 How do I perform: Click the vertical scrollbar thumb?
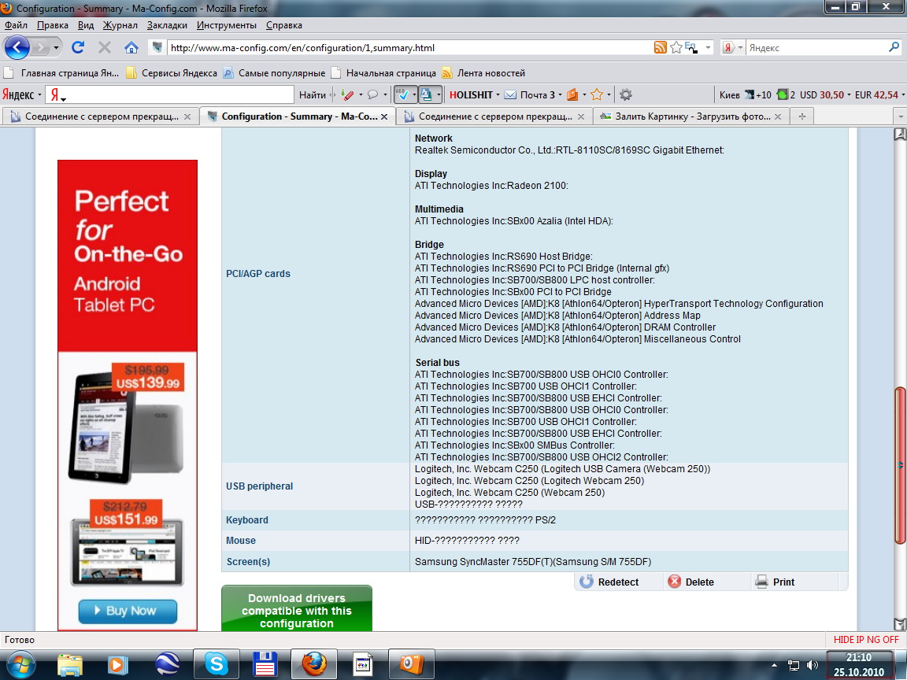click(x=899, y=465)
